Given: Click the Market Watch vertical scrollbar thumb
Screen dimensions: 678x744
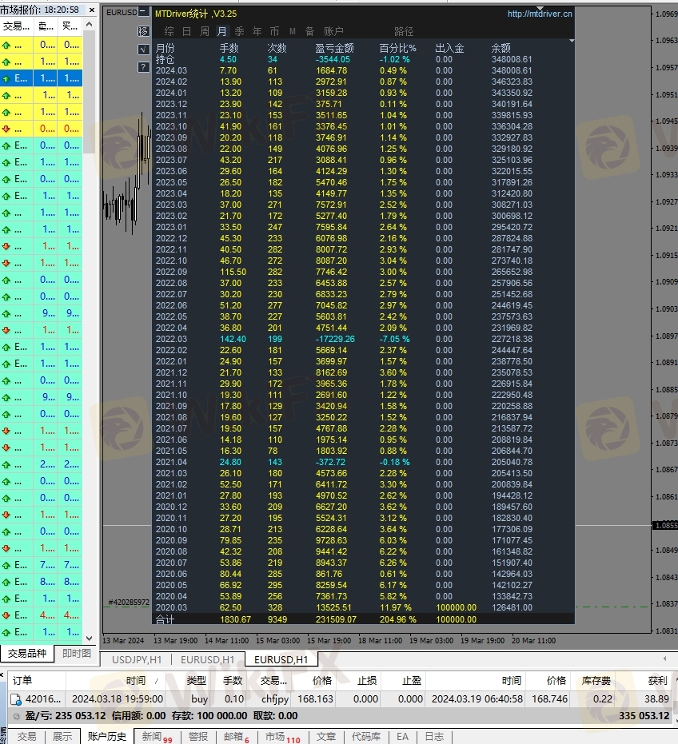Looking at the screenshot, I should [90, 93].
